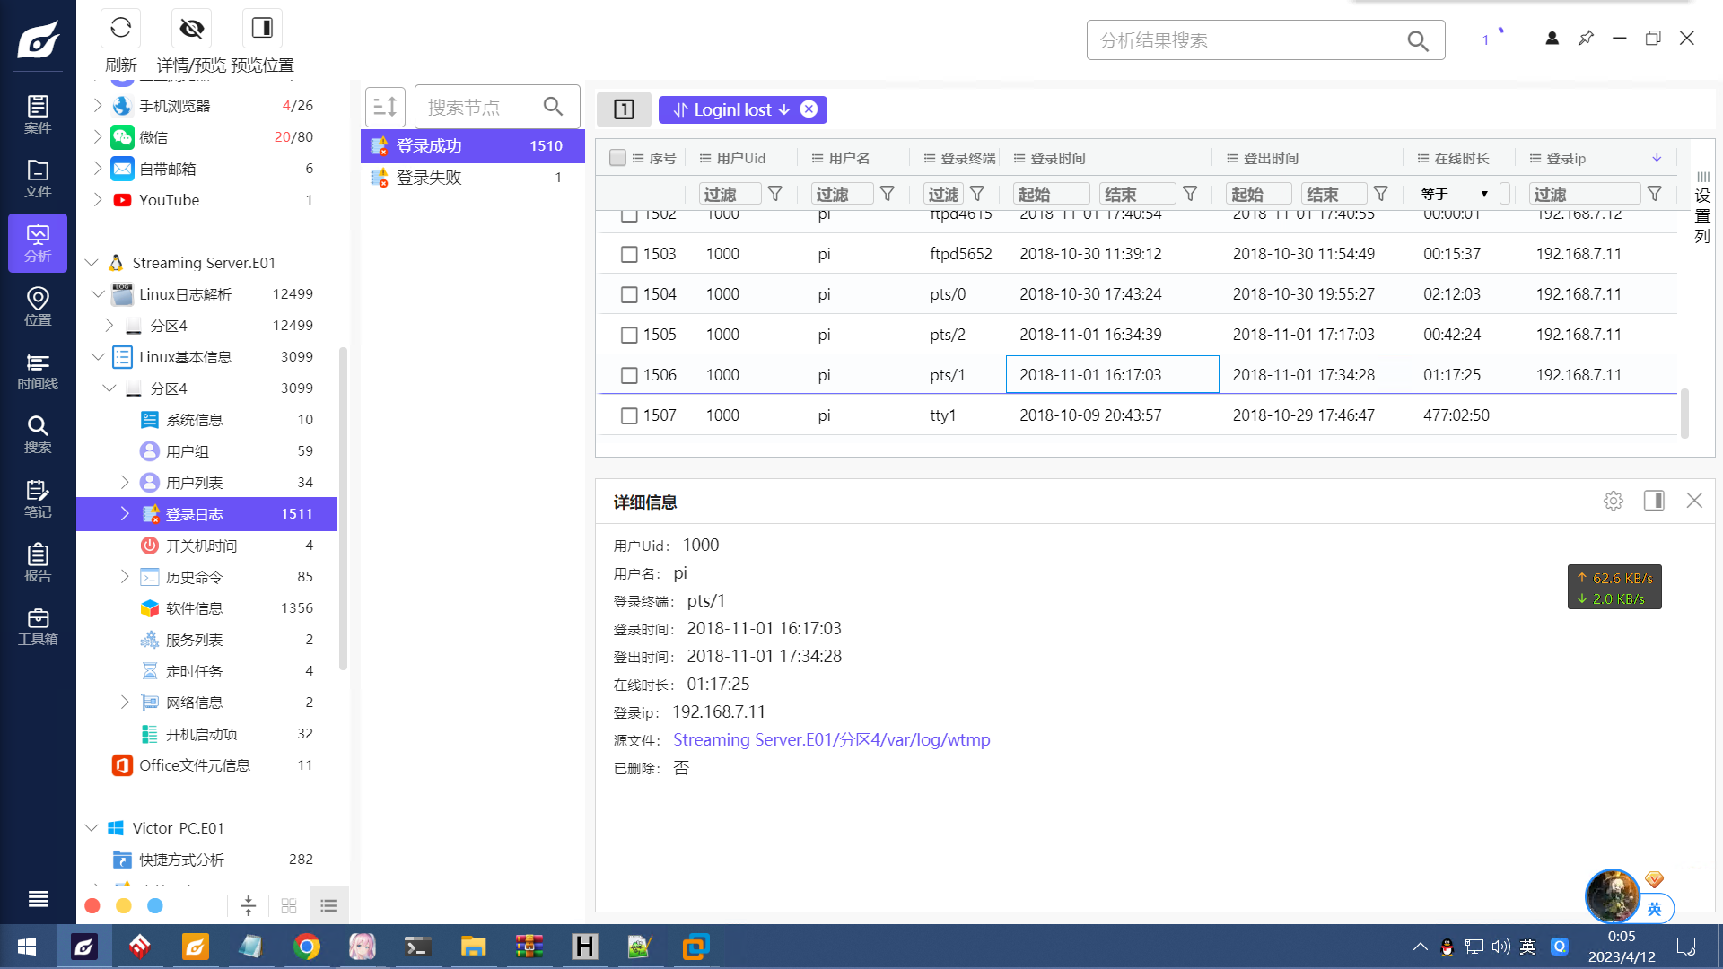The image size is (1723, 969).
Task: Check the row 1503 checkbox
Action: pyautogui.click(x=629, y=255)
